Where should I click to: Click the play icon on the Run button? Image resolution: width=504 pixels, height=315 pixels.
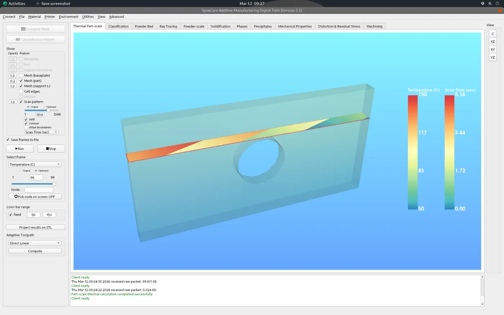tap(17, 149)
